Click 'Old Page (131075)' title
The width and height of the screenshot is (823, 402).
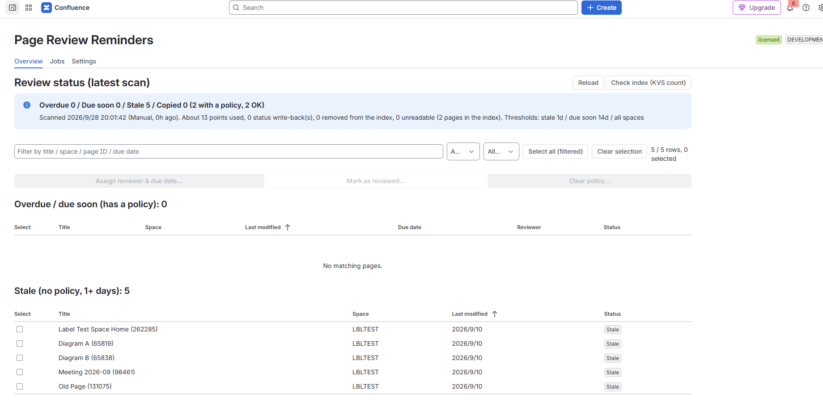point(85,386)
